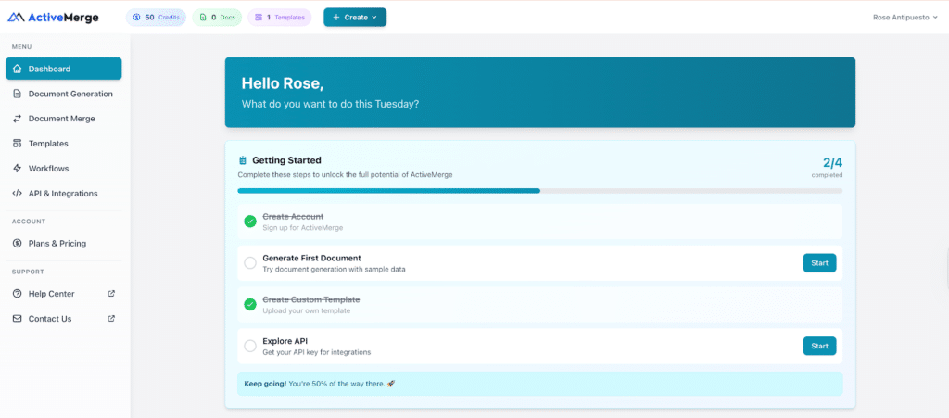This screenshot has height=418, width=949.
Task: Start the Explore API step
Action: click(x=819, y=346)
